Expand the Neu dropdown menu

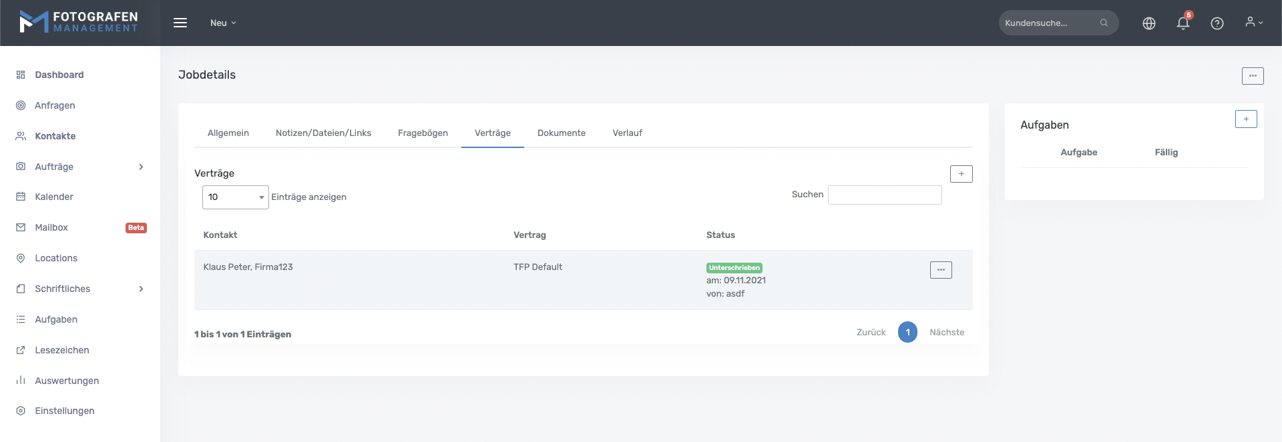(x=223, y=23)
